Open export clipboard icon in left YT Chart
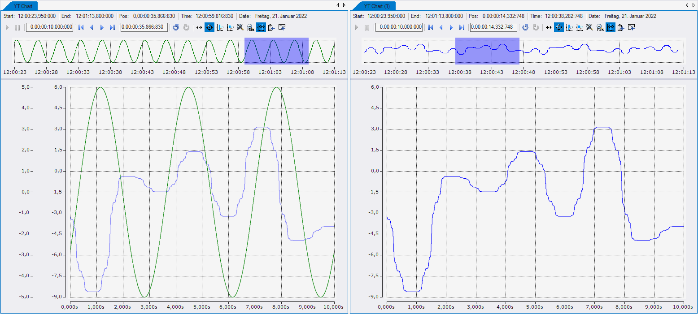 (271, 27)
